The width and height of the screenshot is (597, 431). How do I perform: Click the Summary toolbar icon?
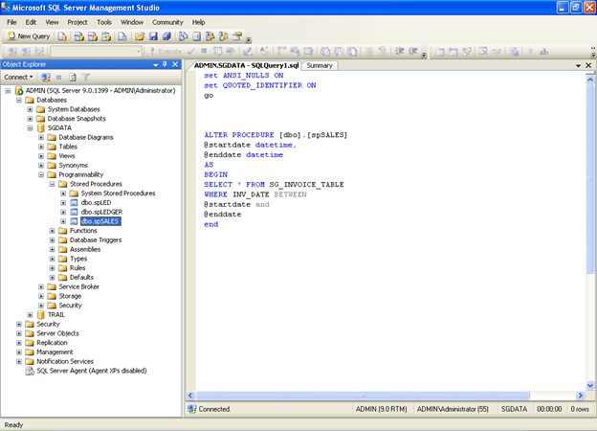coord(196,36)
